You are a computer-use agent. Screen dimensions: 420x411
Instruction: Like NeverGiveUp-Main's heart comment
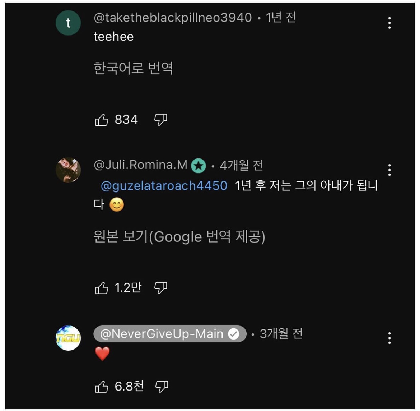click(x=102, y=387)
